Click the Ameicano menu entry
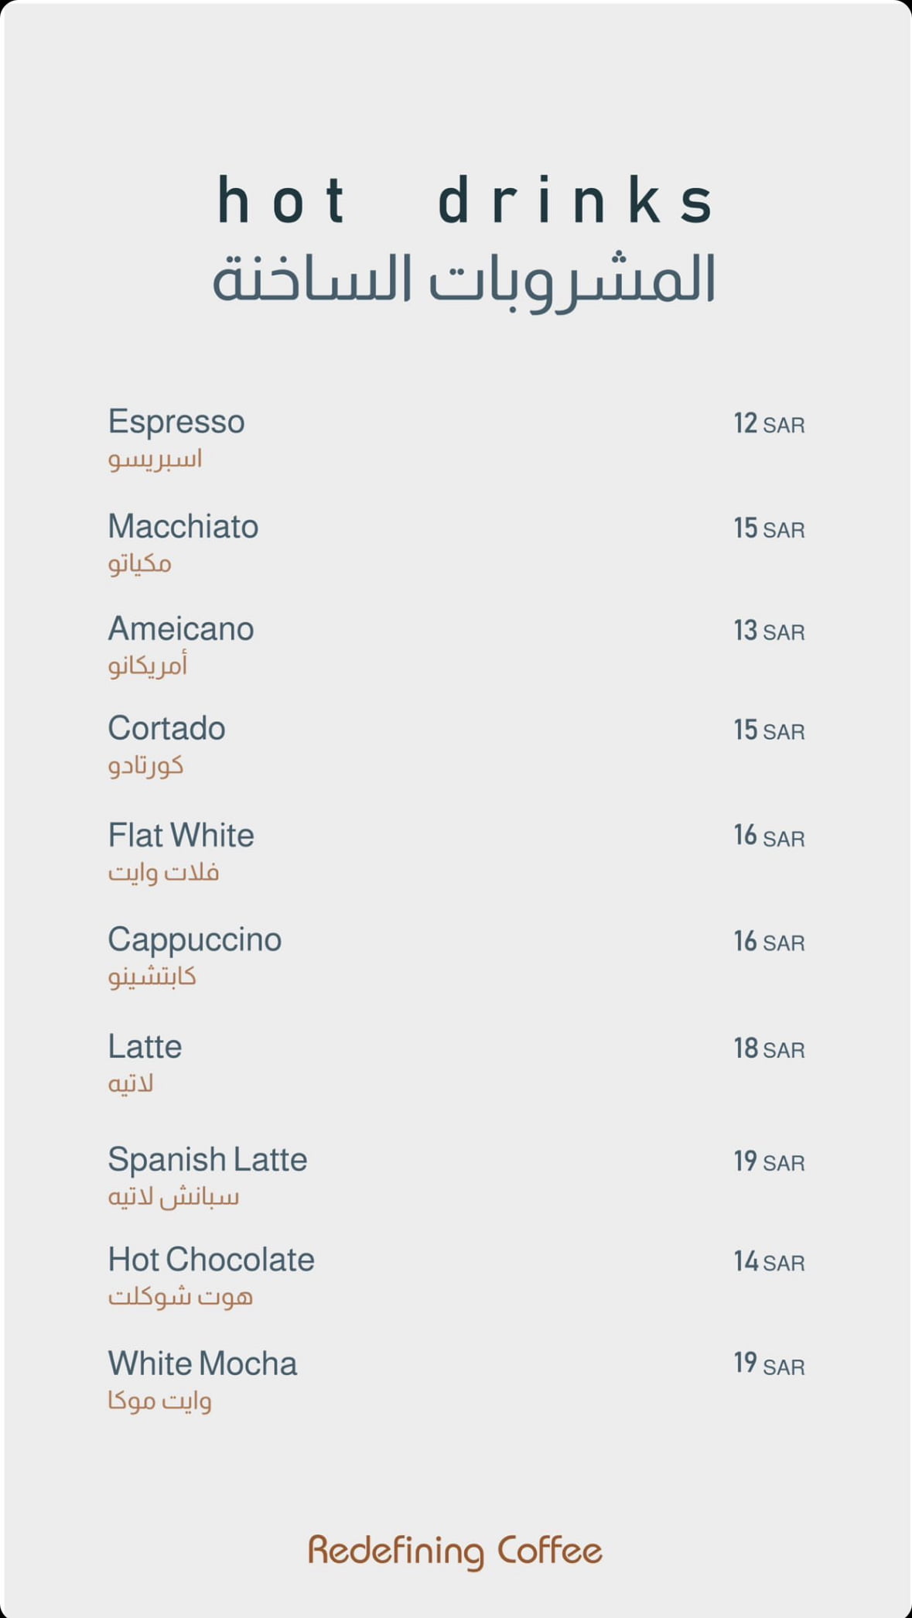Screen dimensions: 912x1618 pyautogui.click(x=181, y=629)
